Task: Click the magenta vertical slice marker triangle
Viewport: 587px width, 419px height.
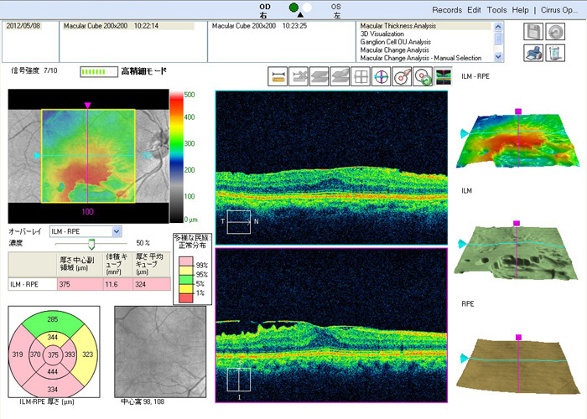Action: (87, 106)
